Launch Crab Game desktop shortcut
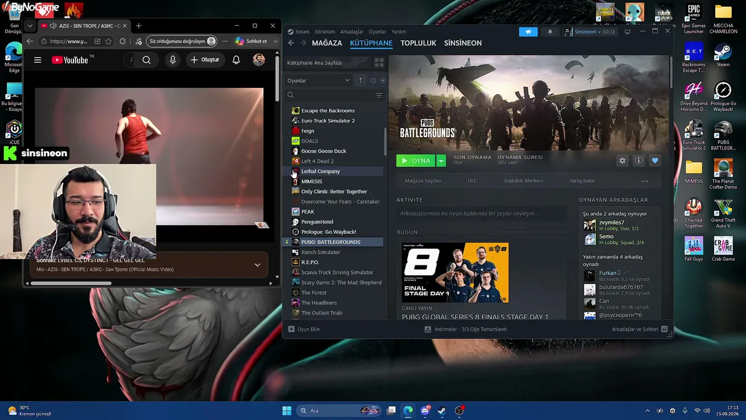This screenshot has height=420, width=746. click(x=723, y=249)
